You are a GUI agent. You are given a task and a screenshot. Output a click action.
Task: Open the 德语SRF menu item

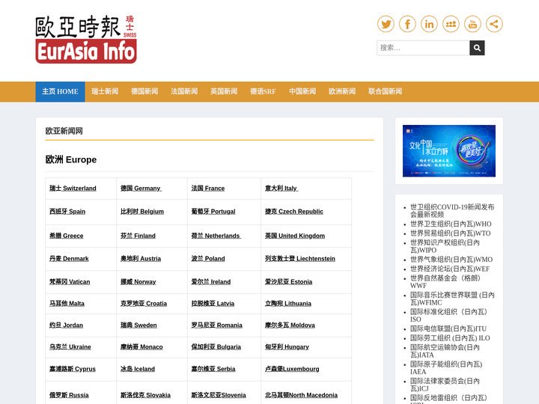click(263, 92)
